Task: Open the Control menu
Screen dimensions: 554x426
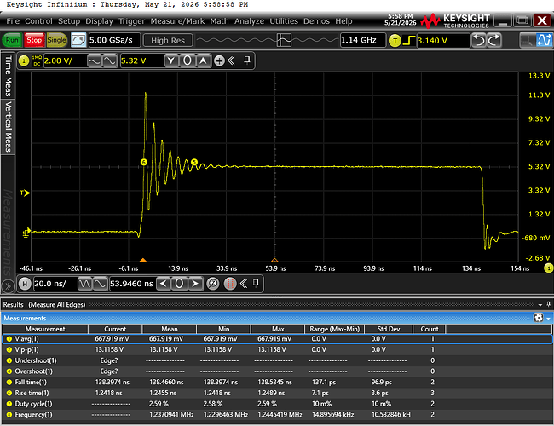Action: [x=38, y=21]
